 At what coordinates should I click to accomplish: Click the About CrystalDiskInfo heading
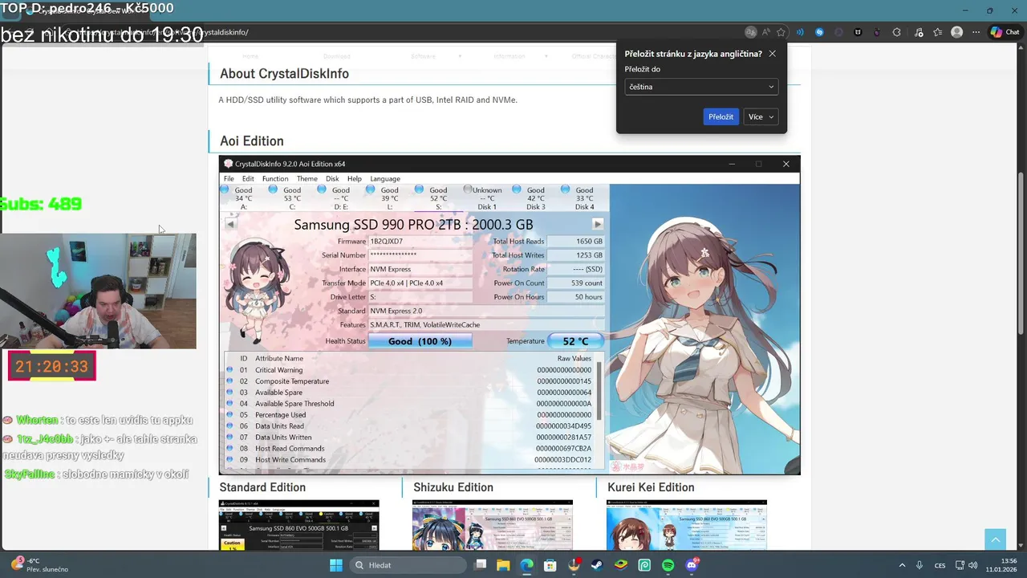tap(284, 74)
